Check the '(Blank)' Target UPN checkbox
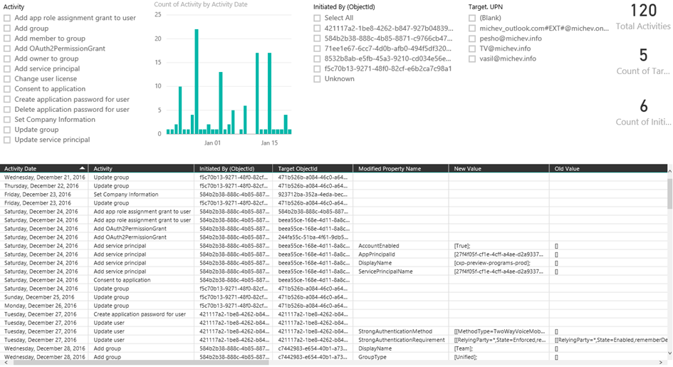The image size is (673, 367). [x=472, y=18]
